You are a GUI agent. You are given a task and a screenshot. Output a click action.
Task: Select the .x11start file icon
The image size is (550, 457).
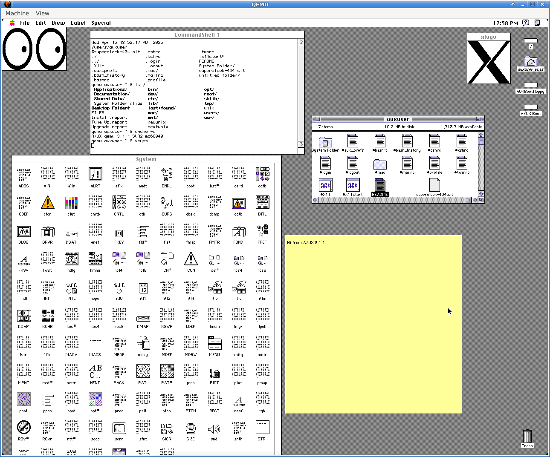[x=352, y=185]
